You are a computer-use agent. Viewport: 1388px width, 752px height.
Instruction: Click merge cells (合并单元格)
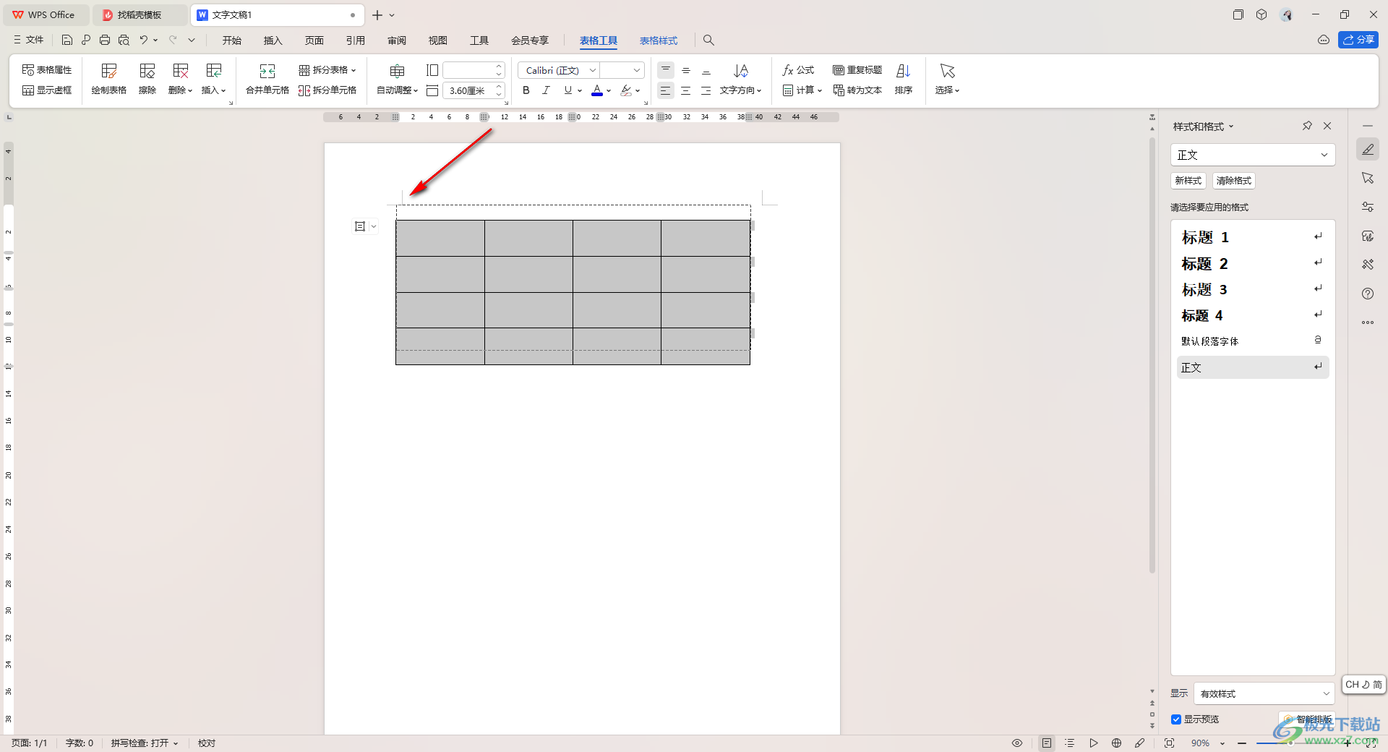[x=267, y=79]
